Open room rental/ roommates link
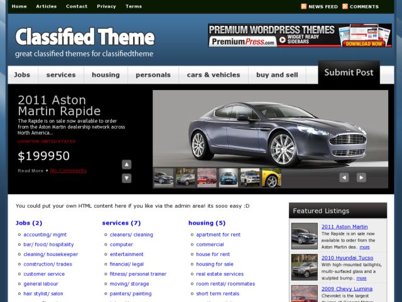The image size is (402, 302). click(225, 284)
